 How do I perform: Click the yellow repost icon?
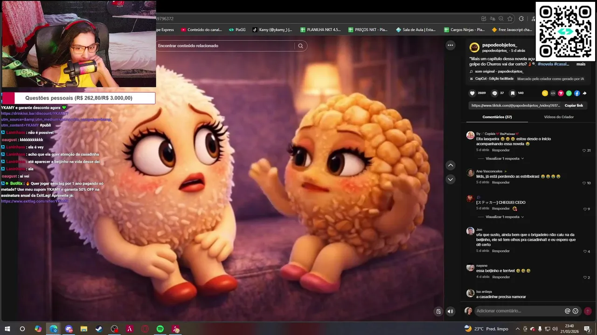tap(545, 93)
